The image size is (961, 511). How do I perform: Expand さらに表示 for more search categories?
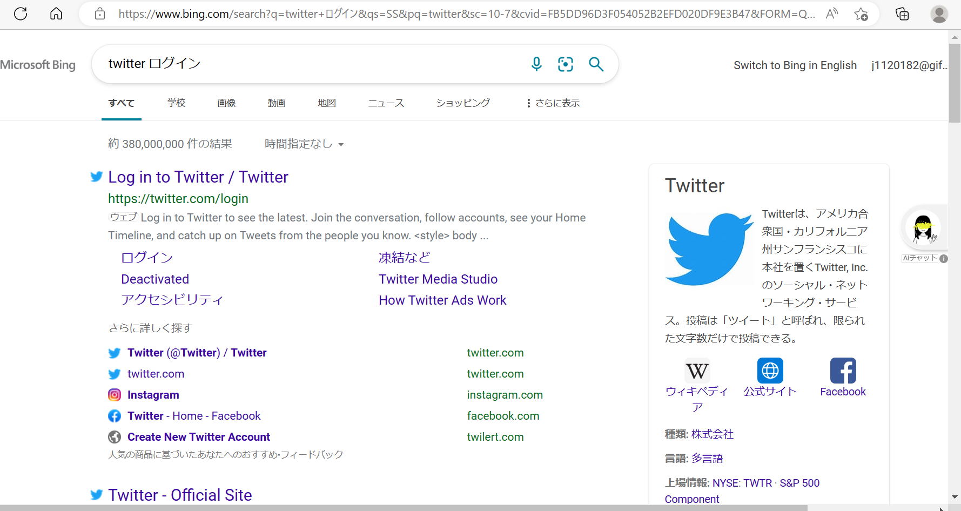(552, 103)
